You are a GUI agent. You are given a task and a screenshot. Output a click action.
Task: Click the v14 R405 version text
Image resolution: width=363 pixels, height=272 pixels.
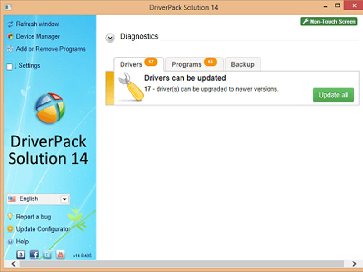click(x=82, y=256)
